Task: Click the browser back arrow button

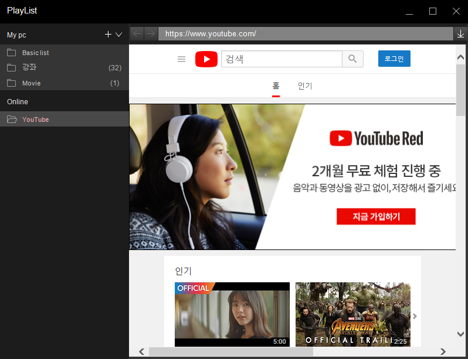Action: (137, 34)
